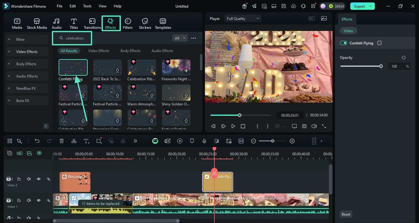Lock the Video 1 track

pyautogui.click(x=19, y=200)
